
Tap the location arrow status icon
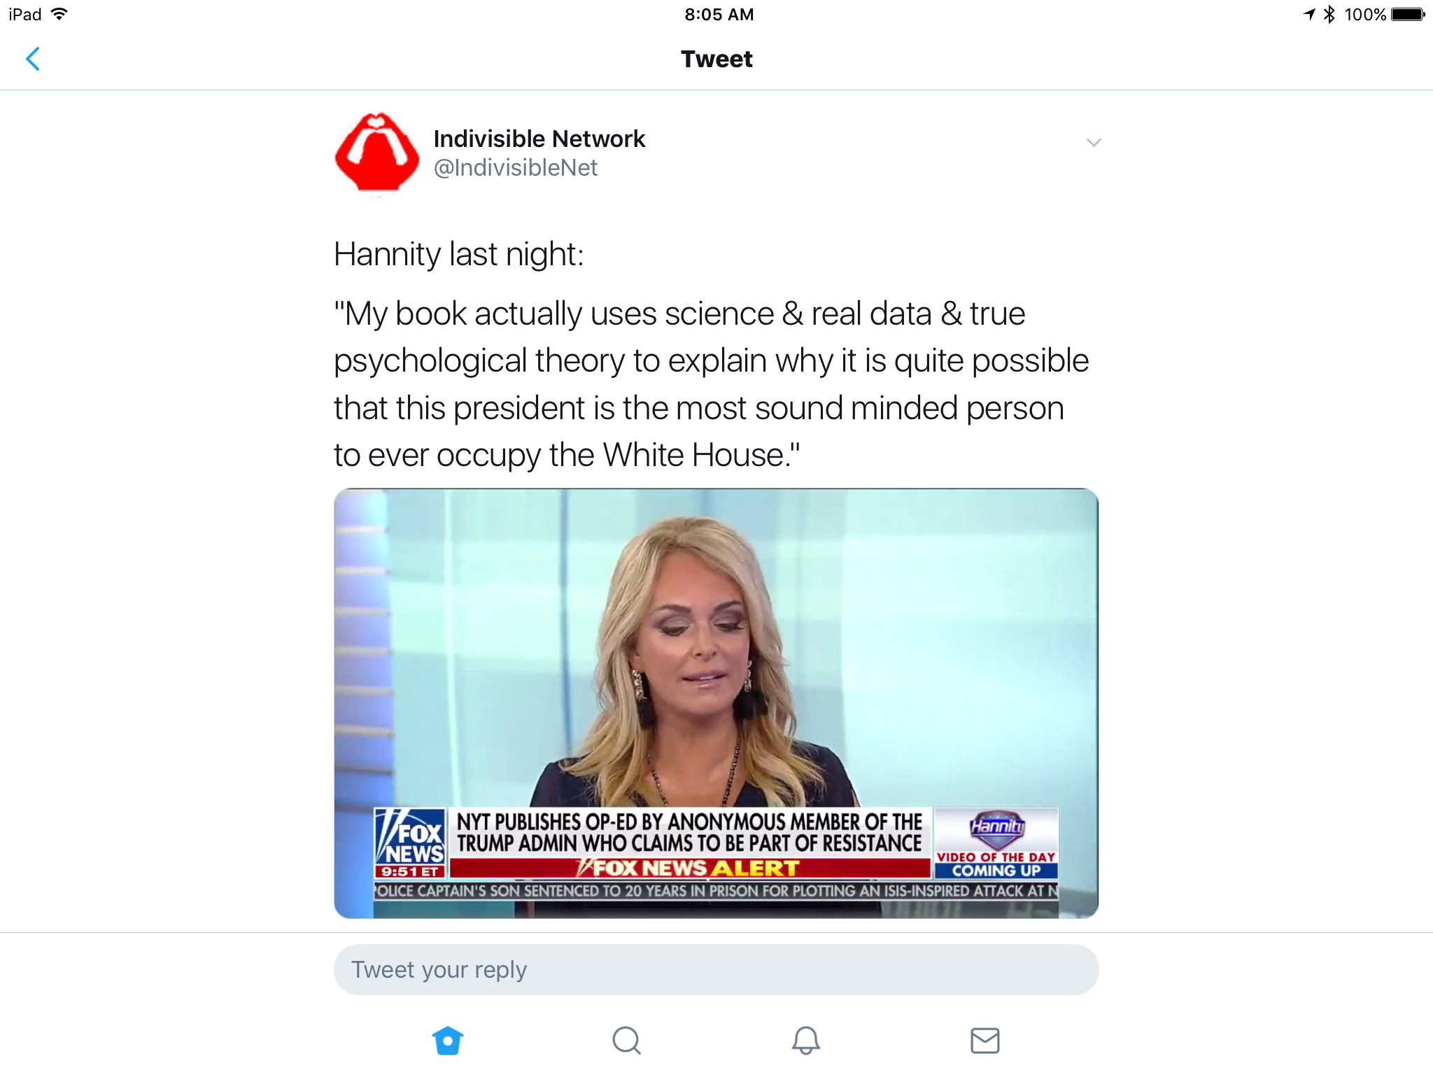click(x=1309, y=14)
